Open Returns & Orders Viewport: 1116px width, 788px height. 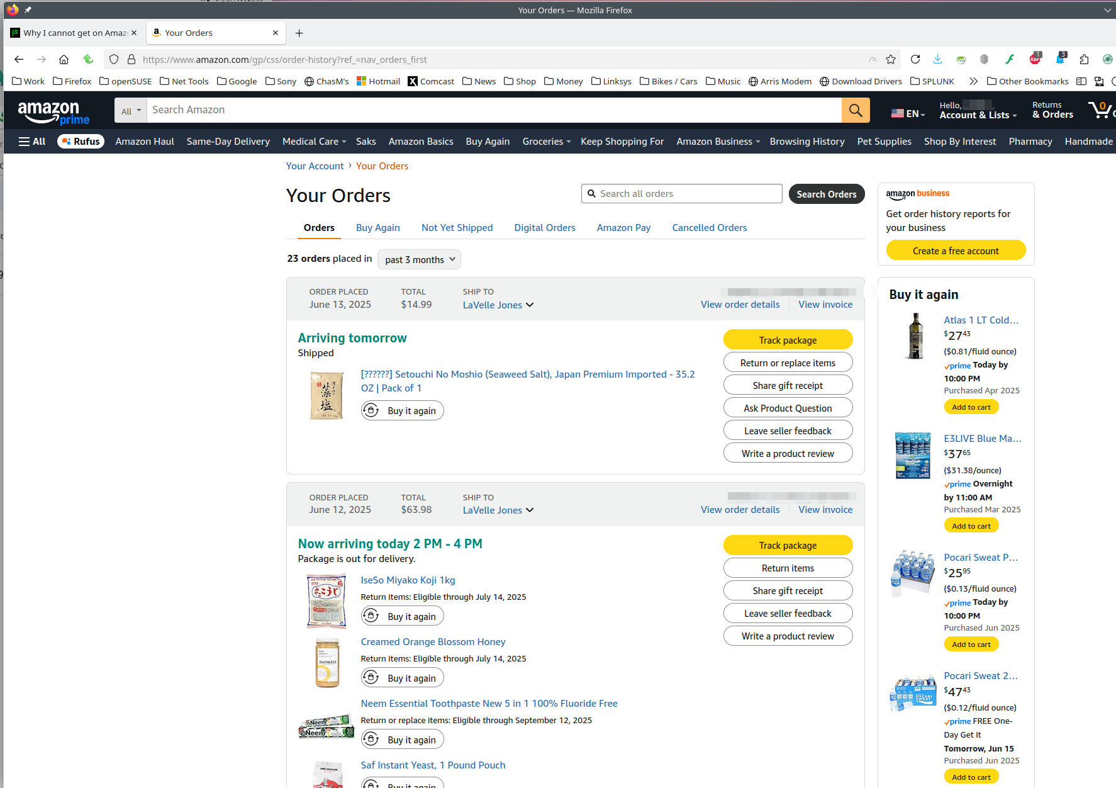[x=1052, y=110]
